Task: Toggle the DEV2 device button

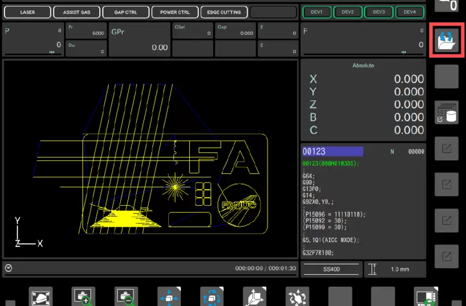Action: (x=348, y=12)
